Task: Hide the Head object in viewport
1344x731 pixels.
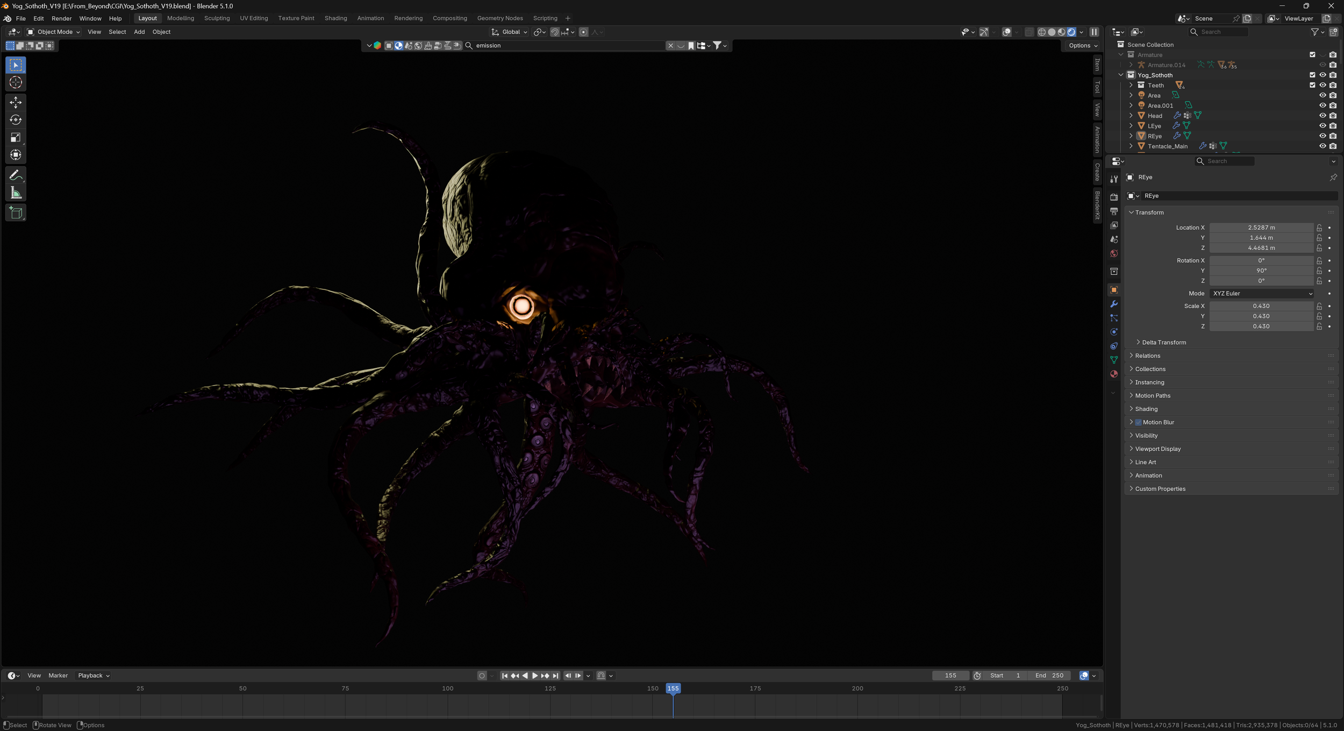Action: [1322, 116]
